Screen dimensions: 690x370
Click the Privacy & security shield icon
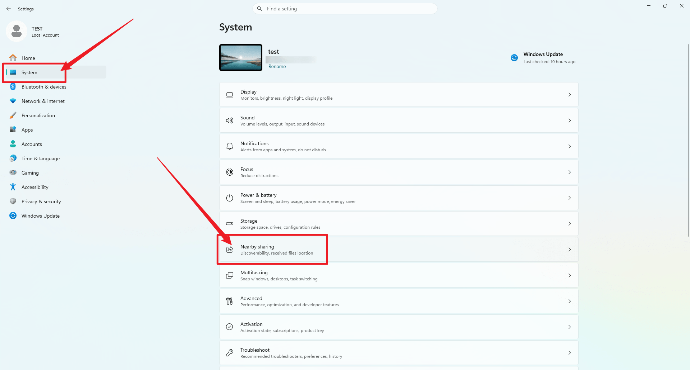coord(13,201)
